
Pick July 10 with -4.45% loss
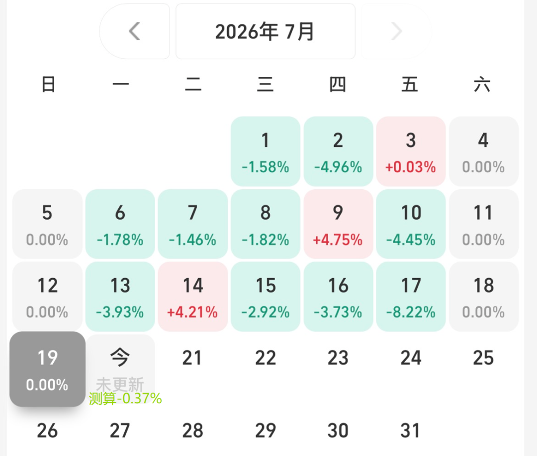(411, 224)
